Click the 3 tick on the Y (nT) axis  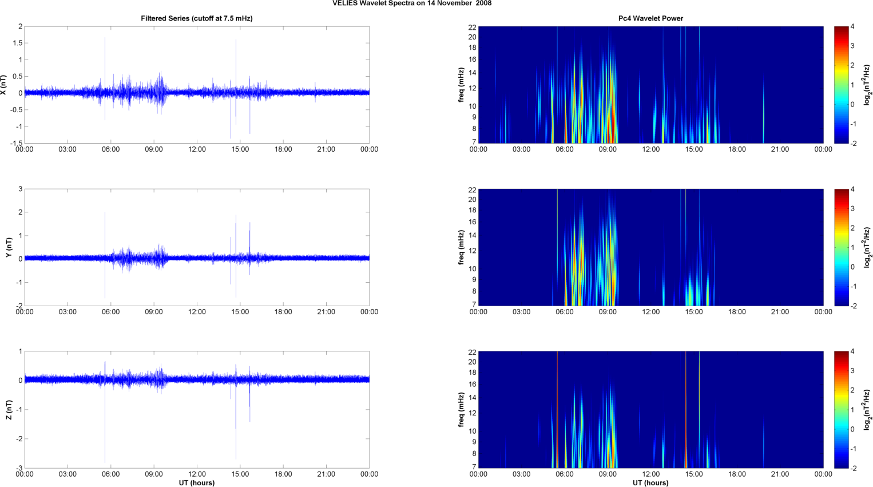point(20,189)
